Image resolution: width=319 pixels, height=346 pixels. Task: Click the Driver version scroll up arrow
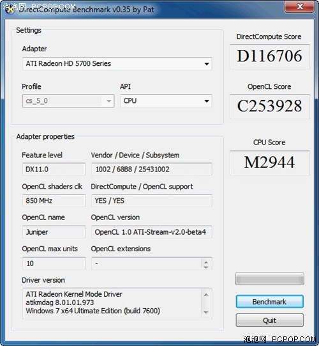point(206,295)
